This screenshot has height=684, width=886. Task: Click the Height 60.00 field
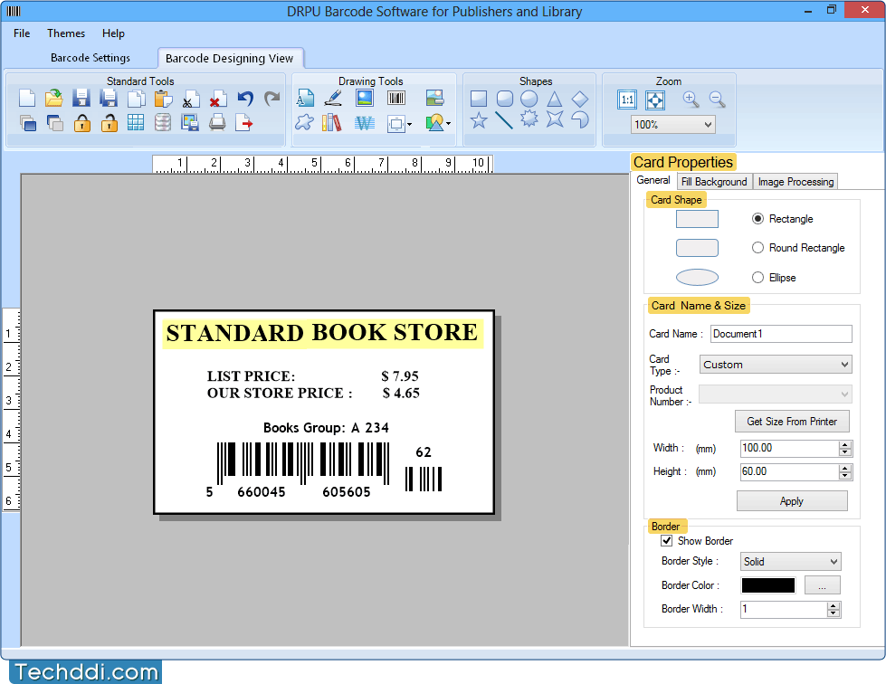(x=790, y=471)
